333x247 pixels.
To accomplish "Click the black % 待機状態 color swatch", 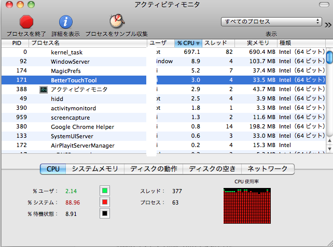I will 105,213.
